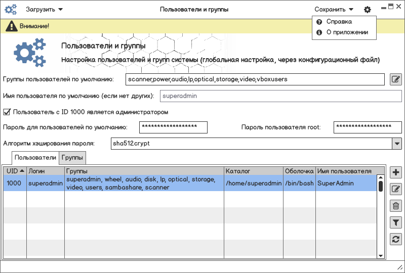Open the 'Сохранить' dropdown menu
Viewport: 405px width, 273px height.
(334, 9)
